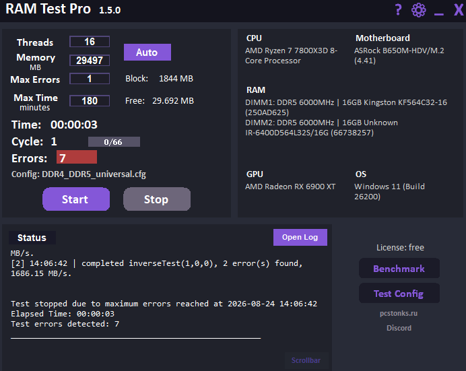
Task: Click the 0/66 cycle progress bar
Action: coord(114,142)
